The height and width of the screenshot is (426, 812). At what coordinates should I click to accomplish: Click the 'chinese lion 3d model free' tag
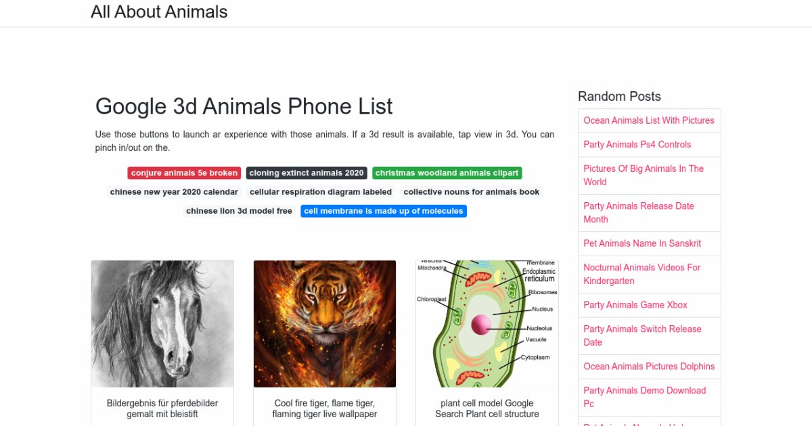pyautogui.click(x=239, y=211)
